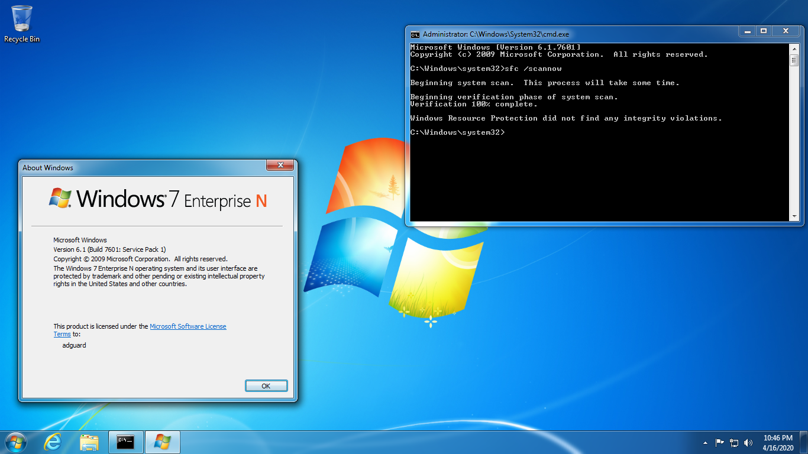Open Windows Explorer from the taskbar
808x454 pixels.
89,442
